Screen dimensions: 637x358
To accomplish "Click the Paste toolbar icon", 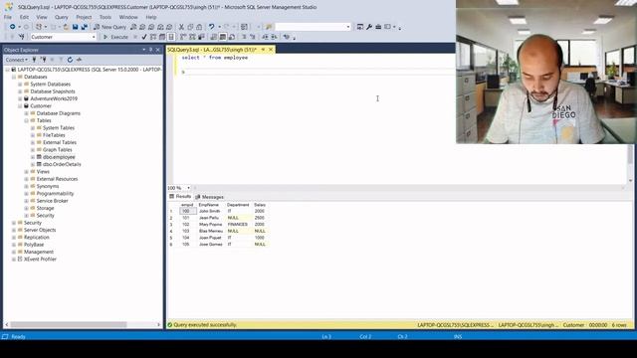I will point(199,27).
